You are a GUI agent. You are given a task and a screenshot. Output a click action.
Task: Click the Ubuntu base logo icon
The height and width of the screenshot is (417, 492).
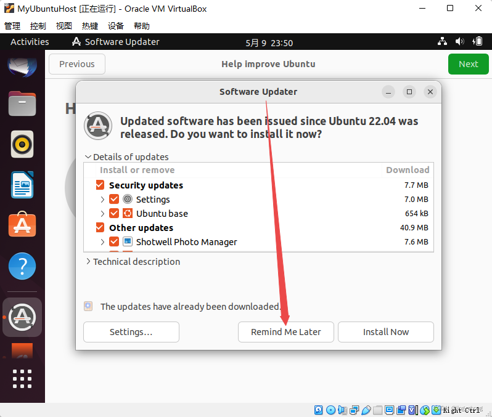(x=128, y=213)
